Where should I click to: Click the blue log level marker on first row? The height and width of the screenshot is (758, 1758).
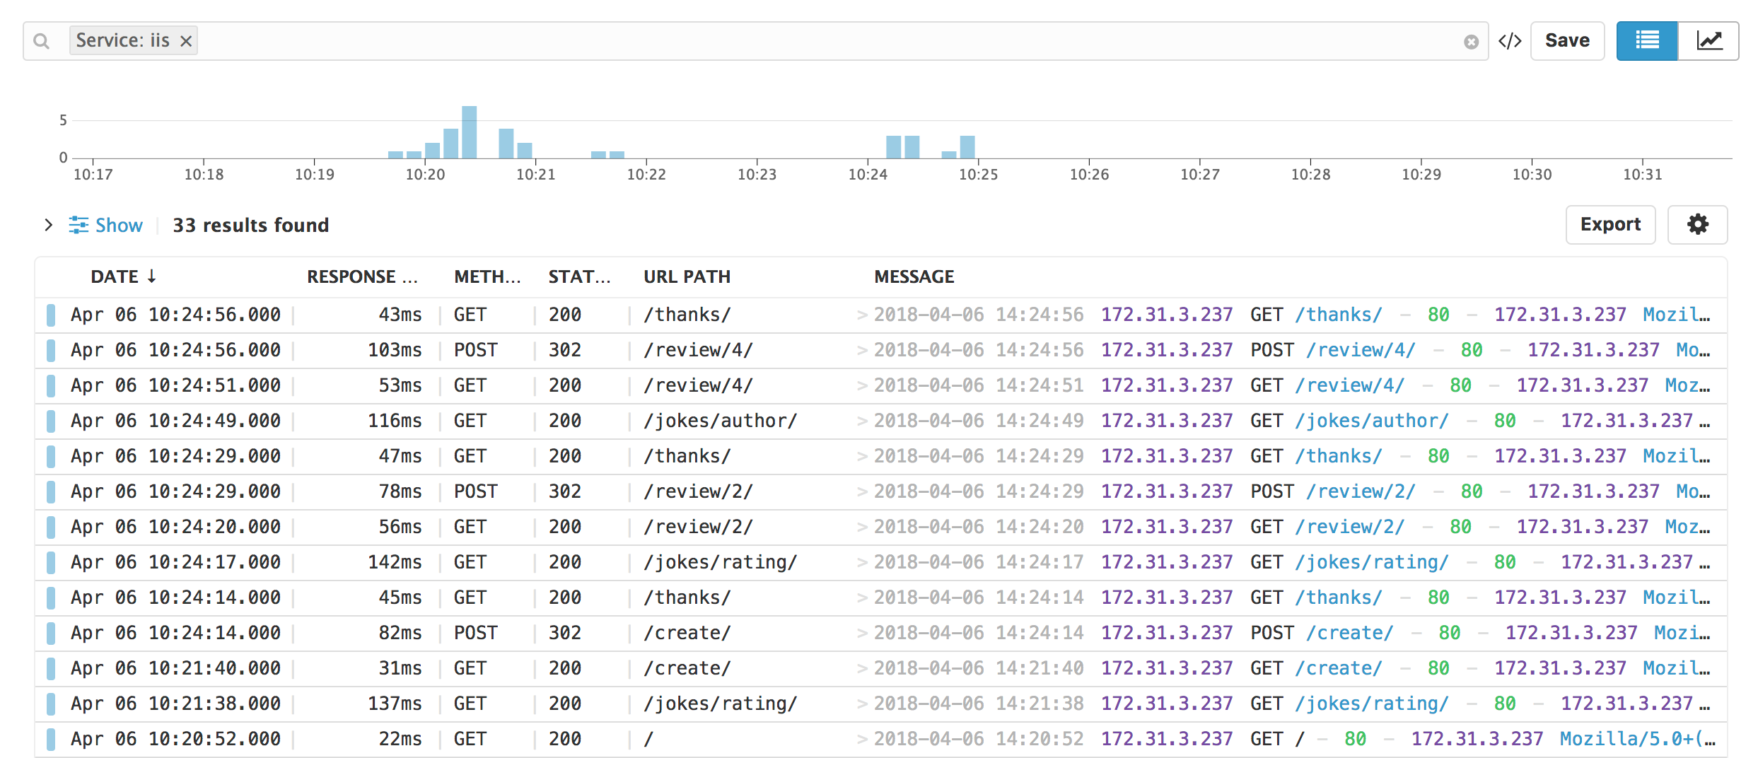coord(50,314)
